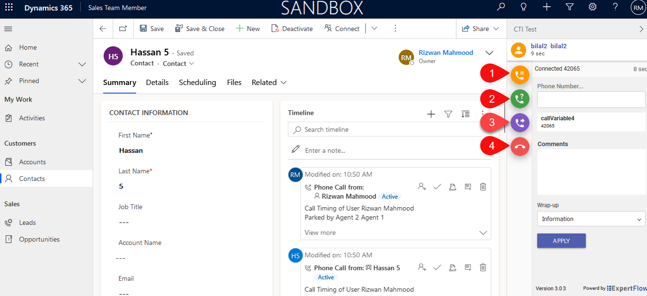Click the orange hold call button

pyautogui.click(x=520, y=74)
